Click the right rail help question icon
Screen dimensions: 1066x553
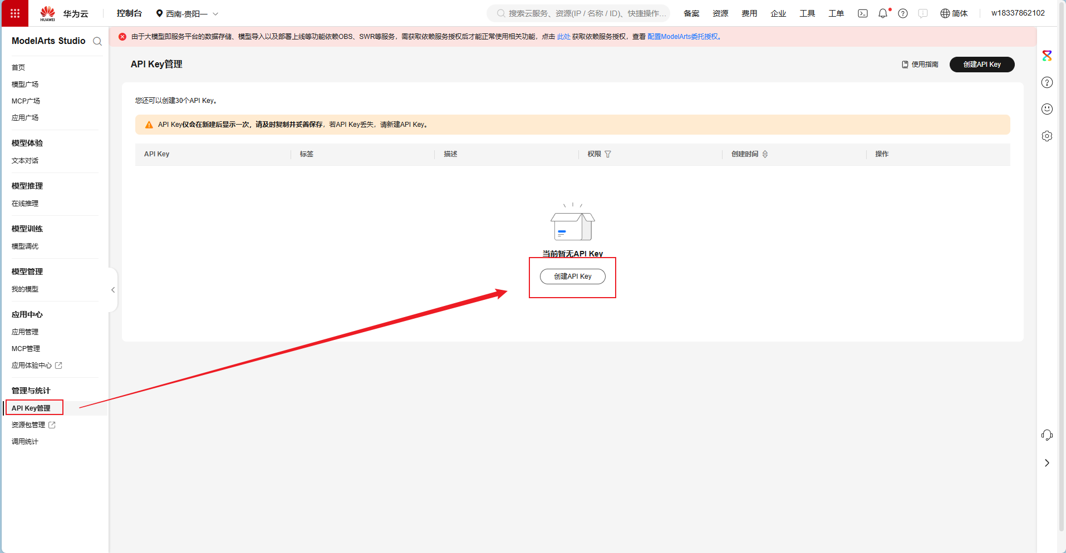coord(1047,82)
